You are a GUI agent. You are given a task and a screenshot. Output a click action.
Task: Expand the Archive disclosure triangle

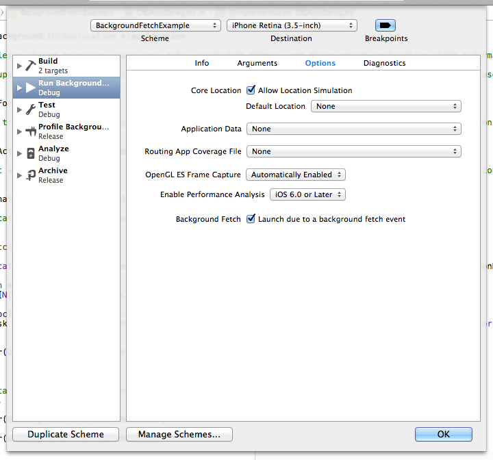[19, 175]
